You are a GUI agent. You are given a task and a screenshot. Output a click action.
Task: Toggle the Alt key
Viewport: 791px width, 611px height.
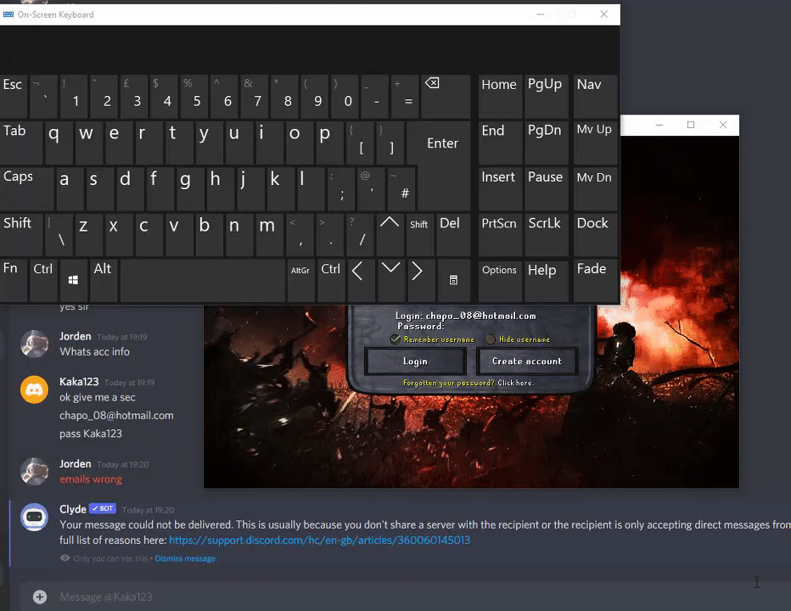coord(103,280)
